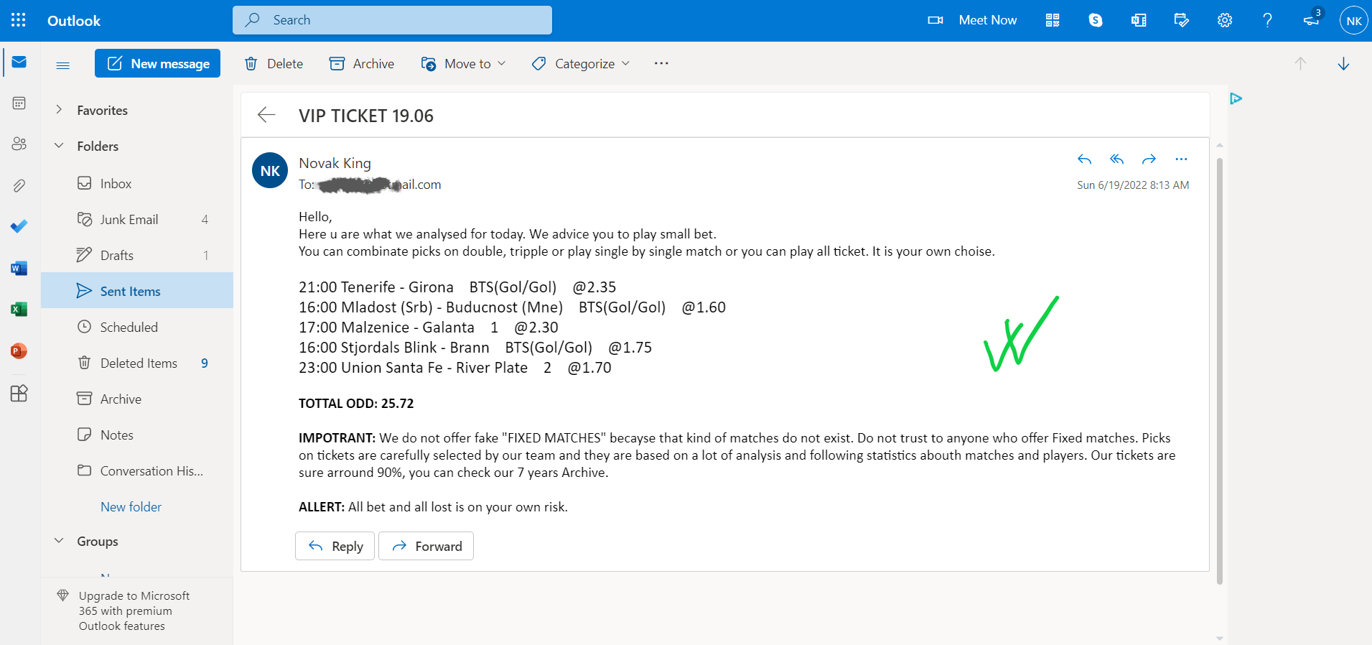The width and height of the screenshot is (1372, 645).
Task: Click the ad choices triangle icon
Action: (x=1236, y=98)
